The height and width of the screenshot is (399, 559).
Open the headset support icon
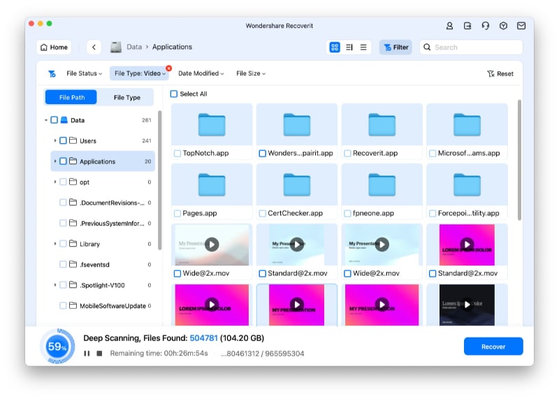485,26
